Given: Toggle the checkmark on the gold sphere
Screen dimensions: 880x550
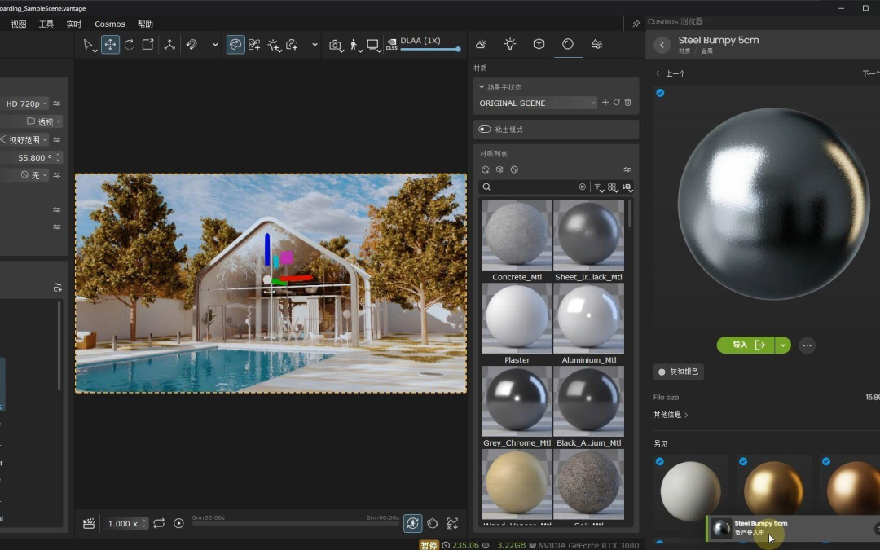Looking at the screenshot, I should pos(743,461).
